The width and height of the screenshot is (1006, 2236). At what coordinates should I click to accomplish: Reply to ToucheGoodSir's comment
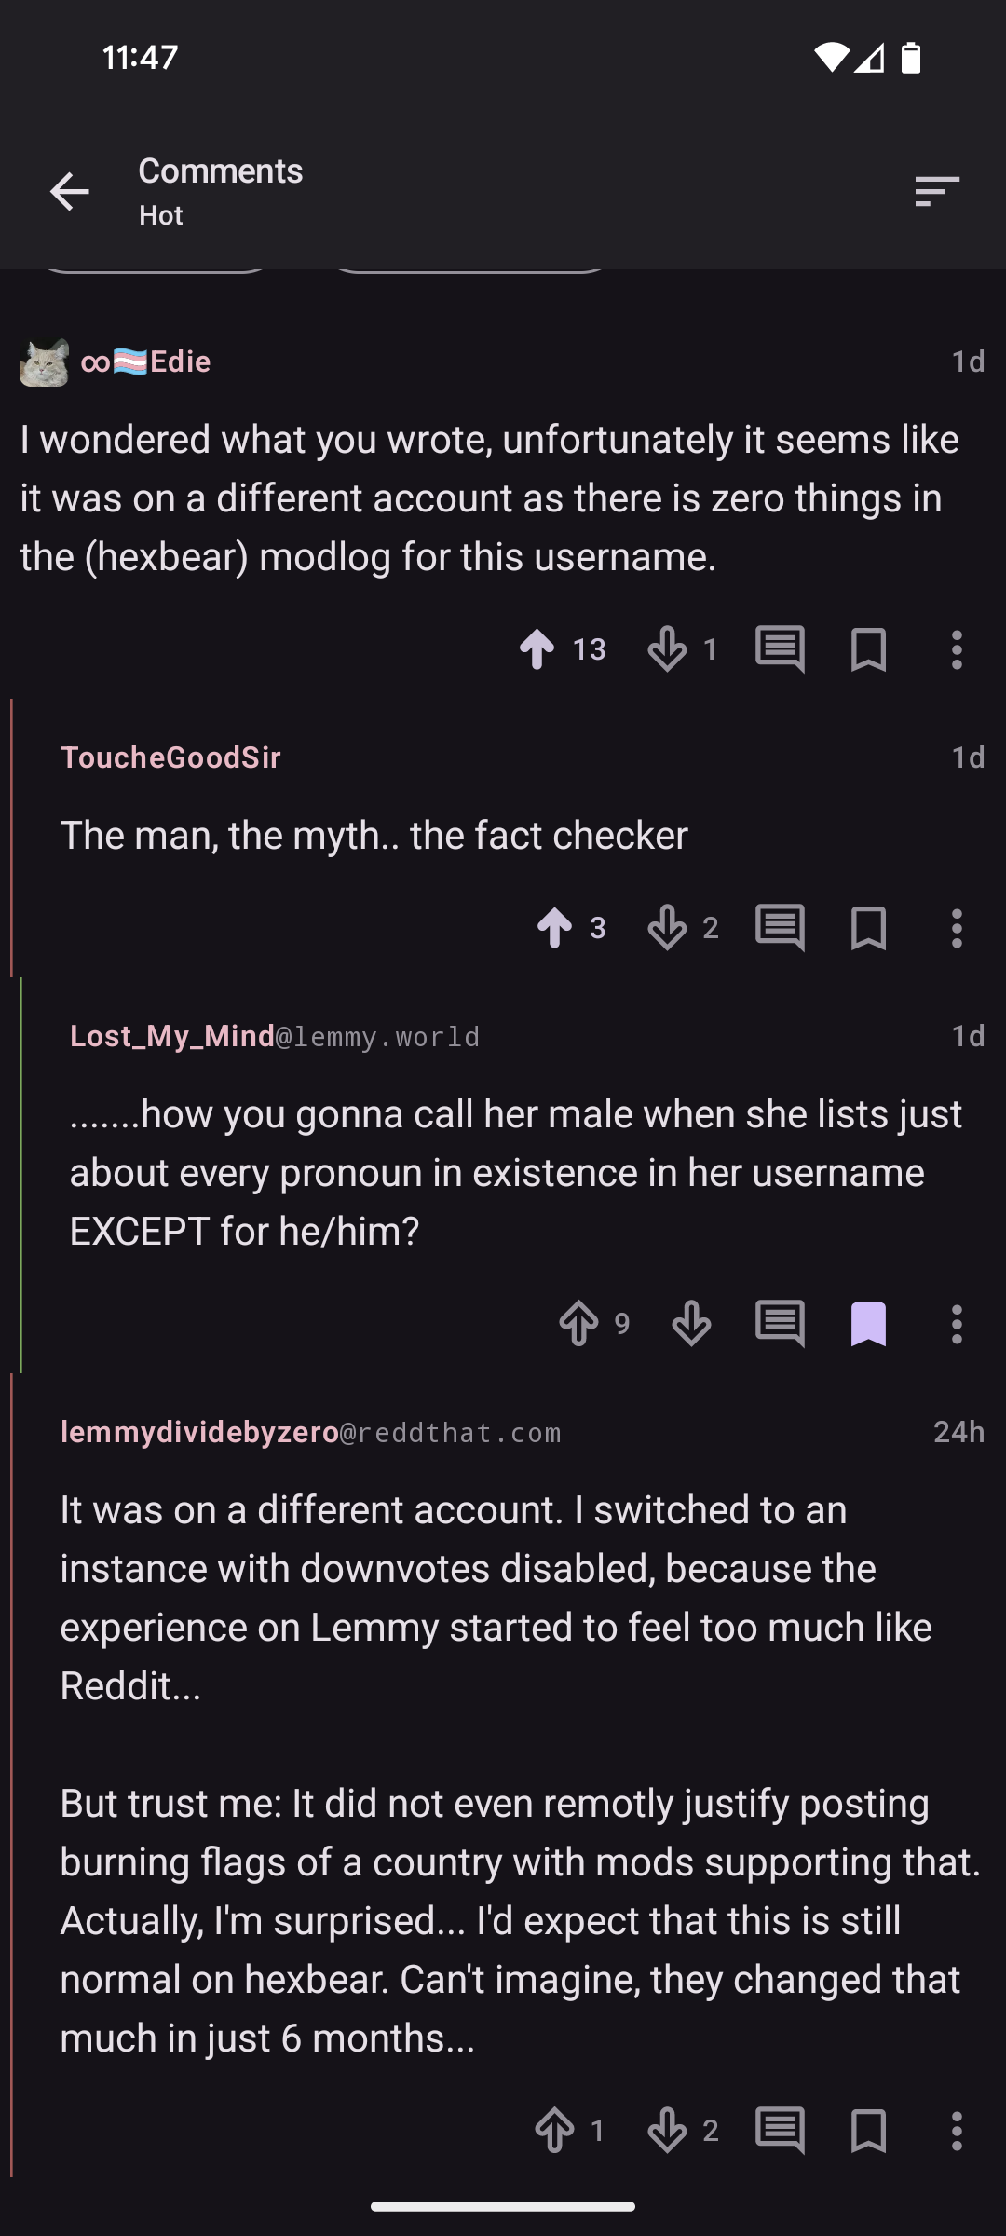(780, 928)
